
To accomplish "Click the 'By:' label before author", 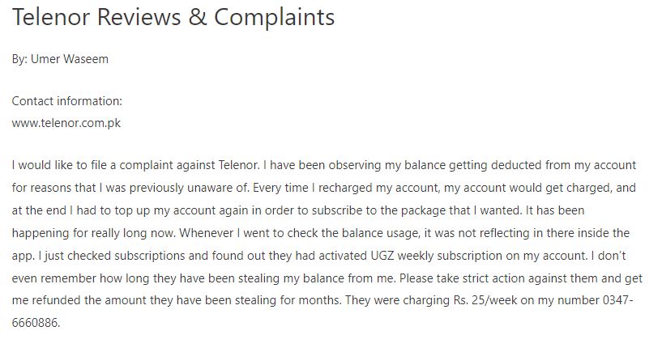I will tap(19, 59).
